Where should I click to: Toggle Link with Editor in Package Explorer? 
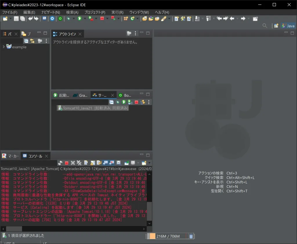(32, 41)
